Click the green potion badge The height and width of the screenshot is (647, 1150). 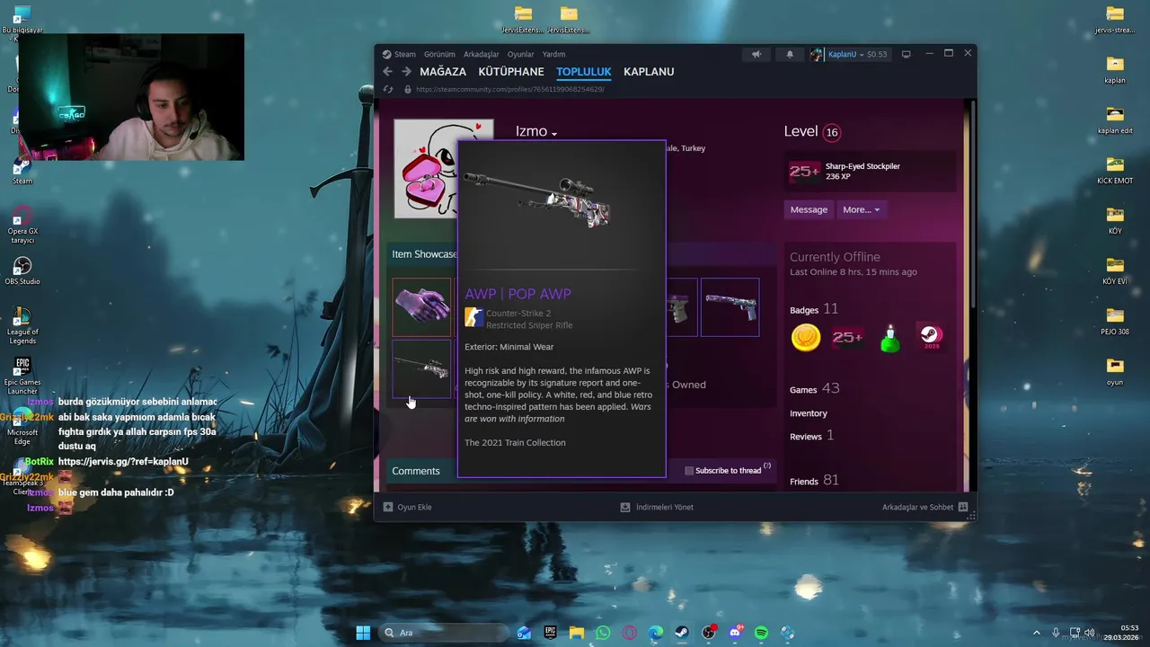tap(889, 338)
